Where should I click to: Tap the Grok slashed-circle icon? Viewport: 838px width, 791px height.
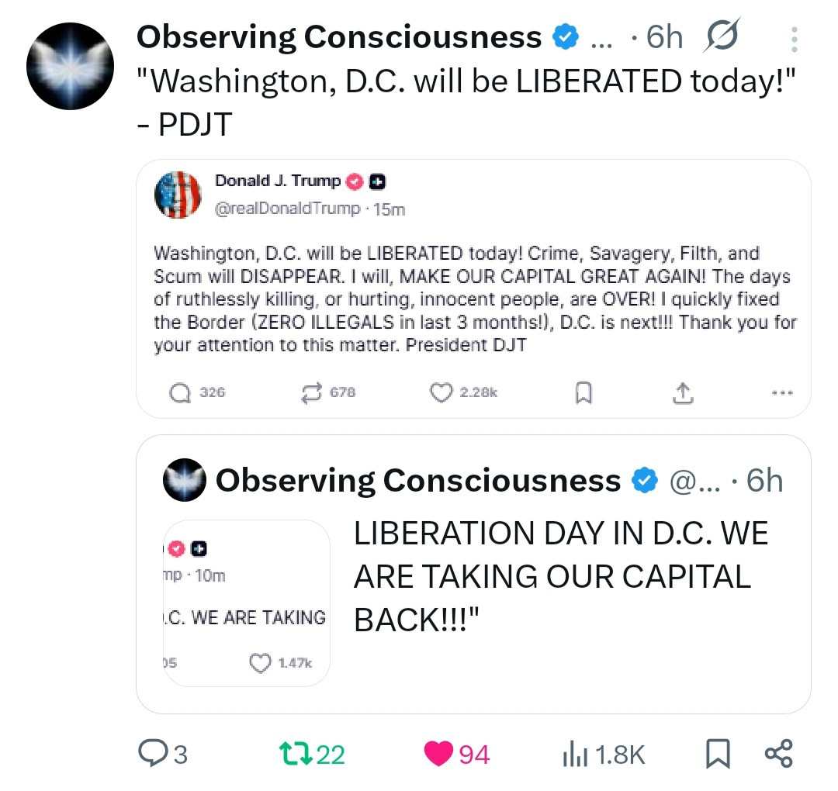(721, 36)
